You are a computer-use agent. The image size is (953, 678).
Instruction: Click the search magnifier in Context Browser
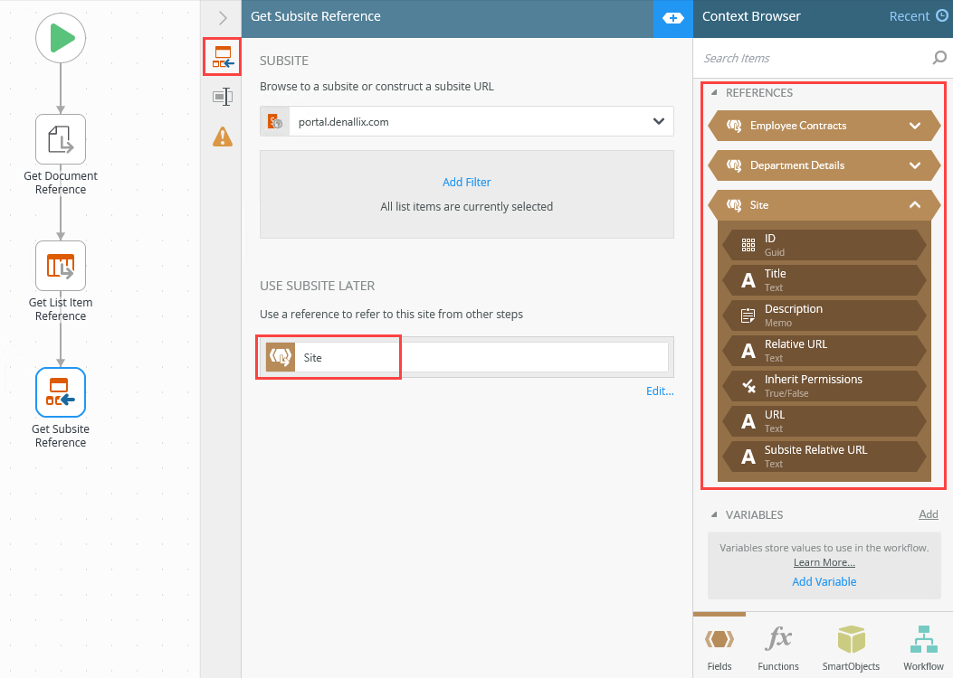(x=939, y=58)
